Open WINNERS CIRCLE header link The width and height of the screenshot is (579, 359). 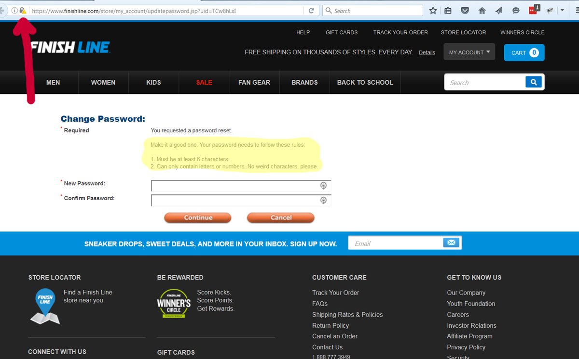[x=522, y=32]
